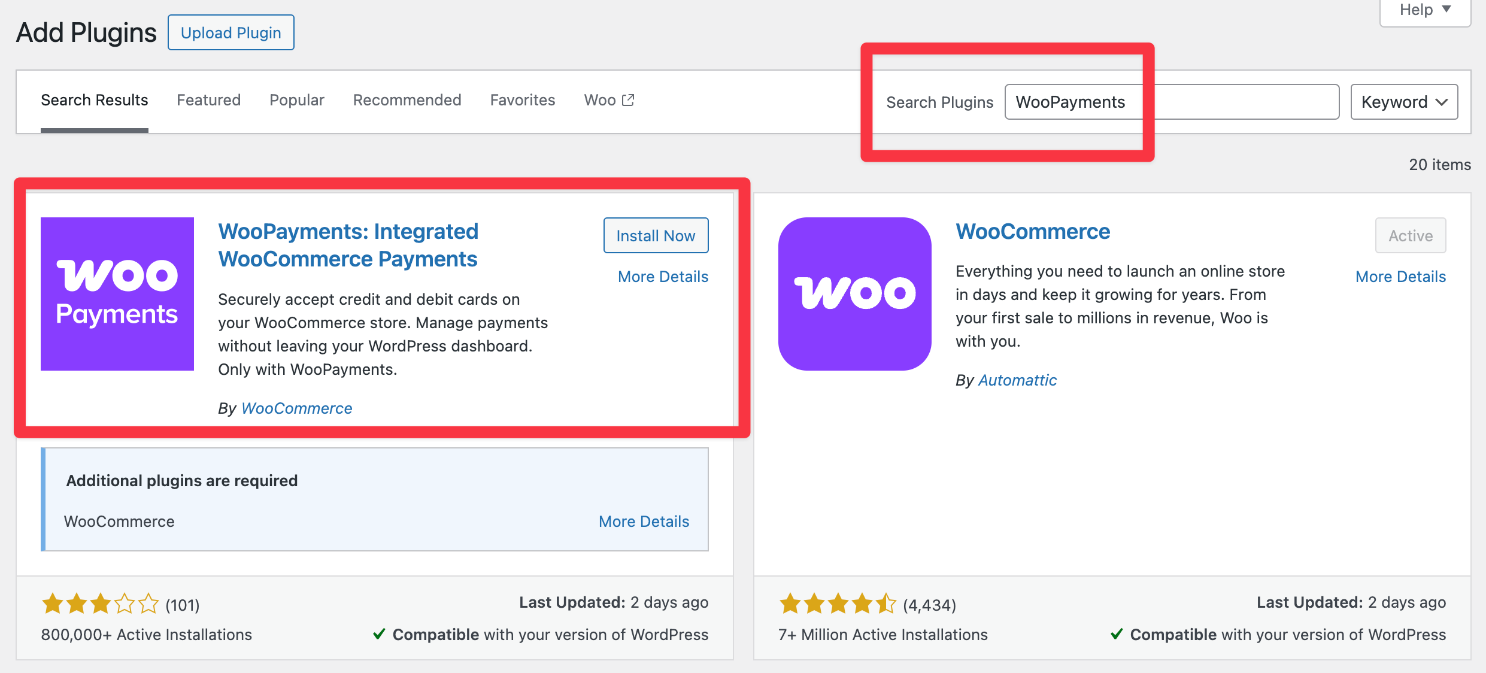Viewport: 1486px width, 673px height.
Task: Install Now for WooPayments
Action: pos(655,235)
